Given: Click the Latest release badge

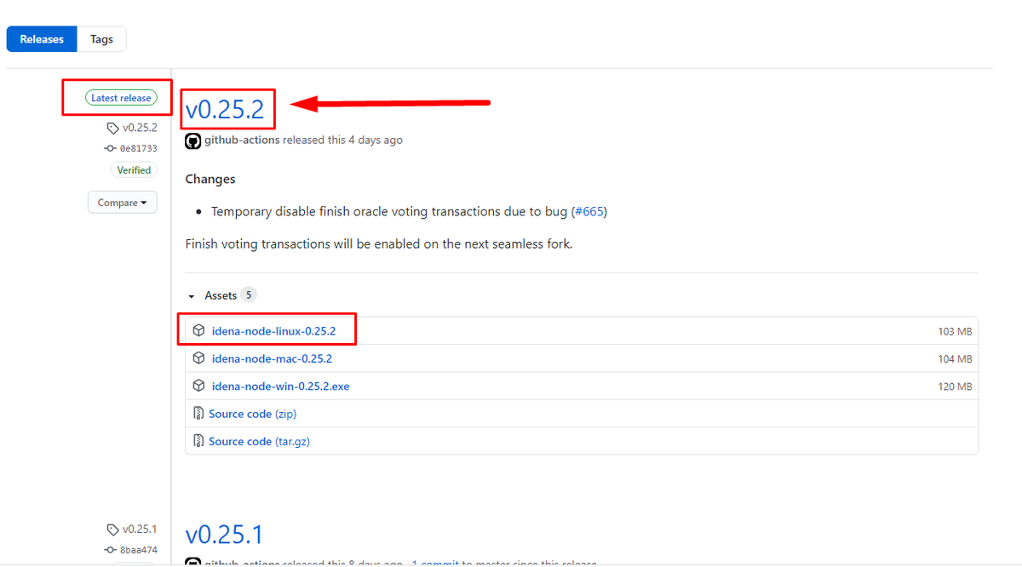Looking at the screenshot, I should [121, 98].
